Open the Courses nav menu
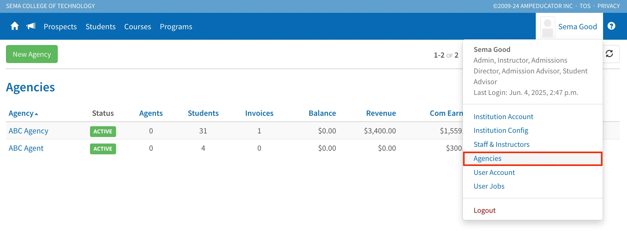Viewport: 627px width, 231px height. [138, 27]
